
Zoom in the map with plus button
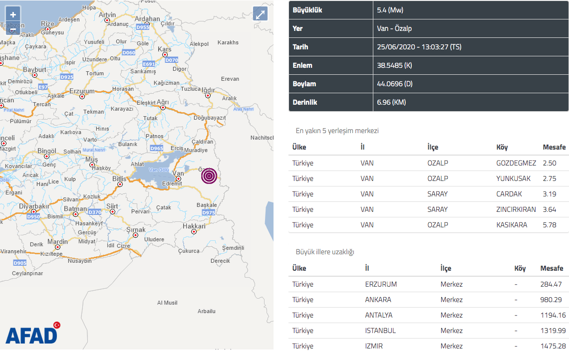tap(13, 14)
